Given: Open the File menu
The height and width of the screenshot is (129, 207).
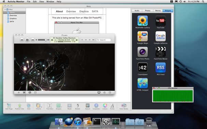Looking at the screenshot, I should click(28, 2).
